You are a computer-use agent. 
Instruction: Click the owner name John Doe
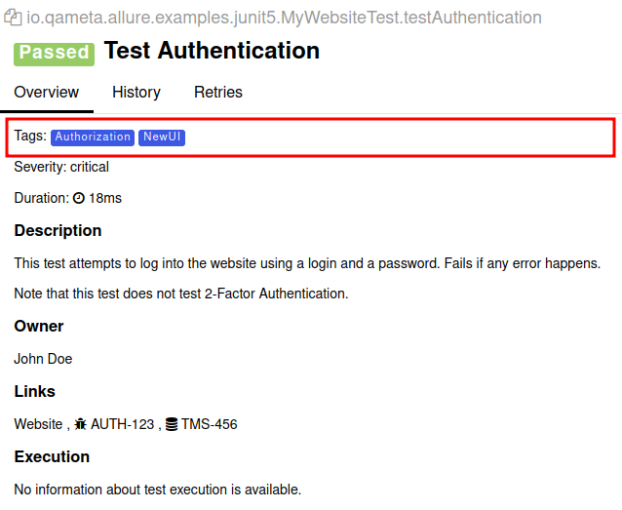43,359
